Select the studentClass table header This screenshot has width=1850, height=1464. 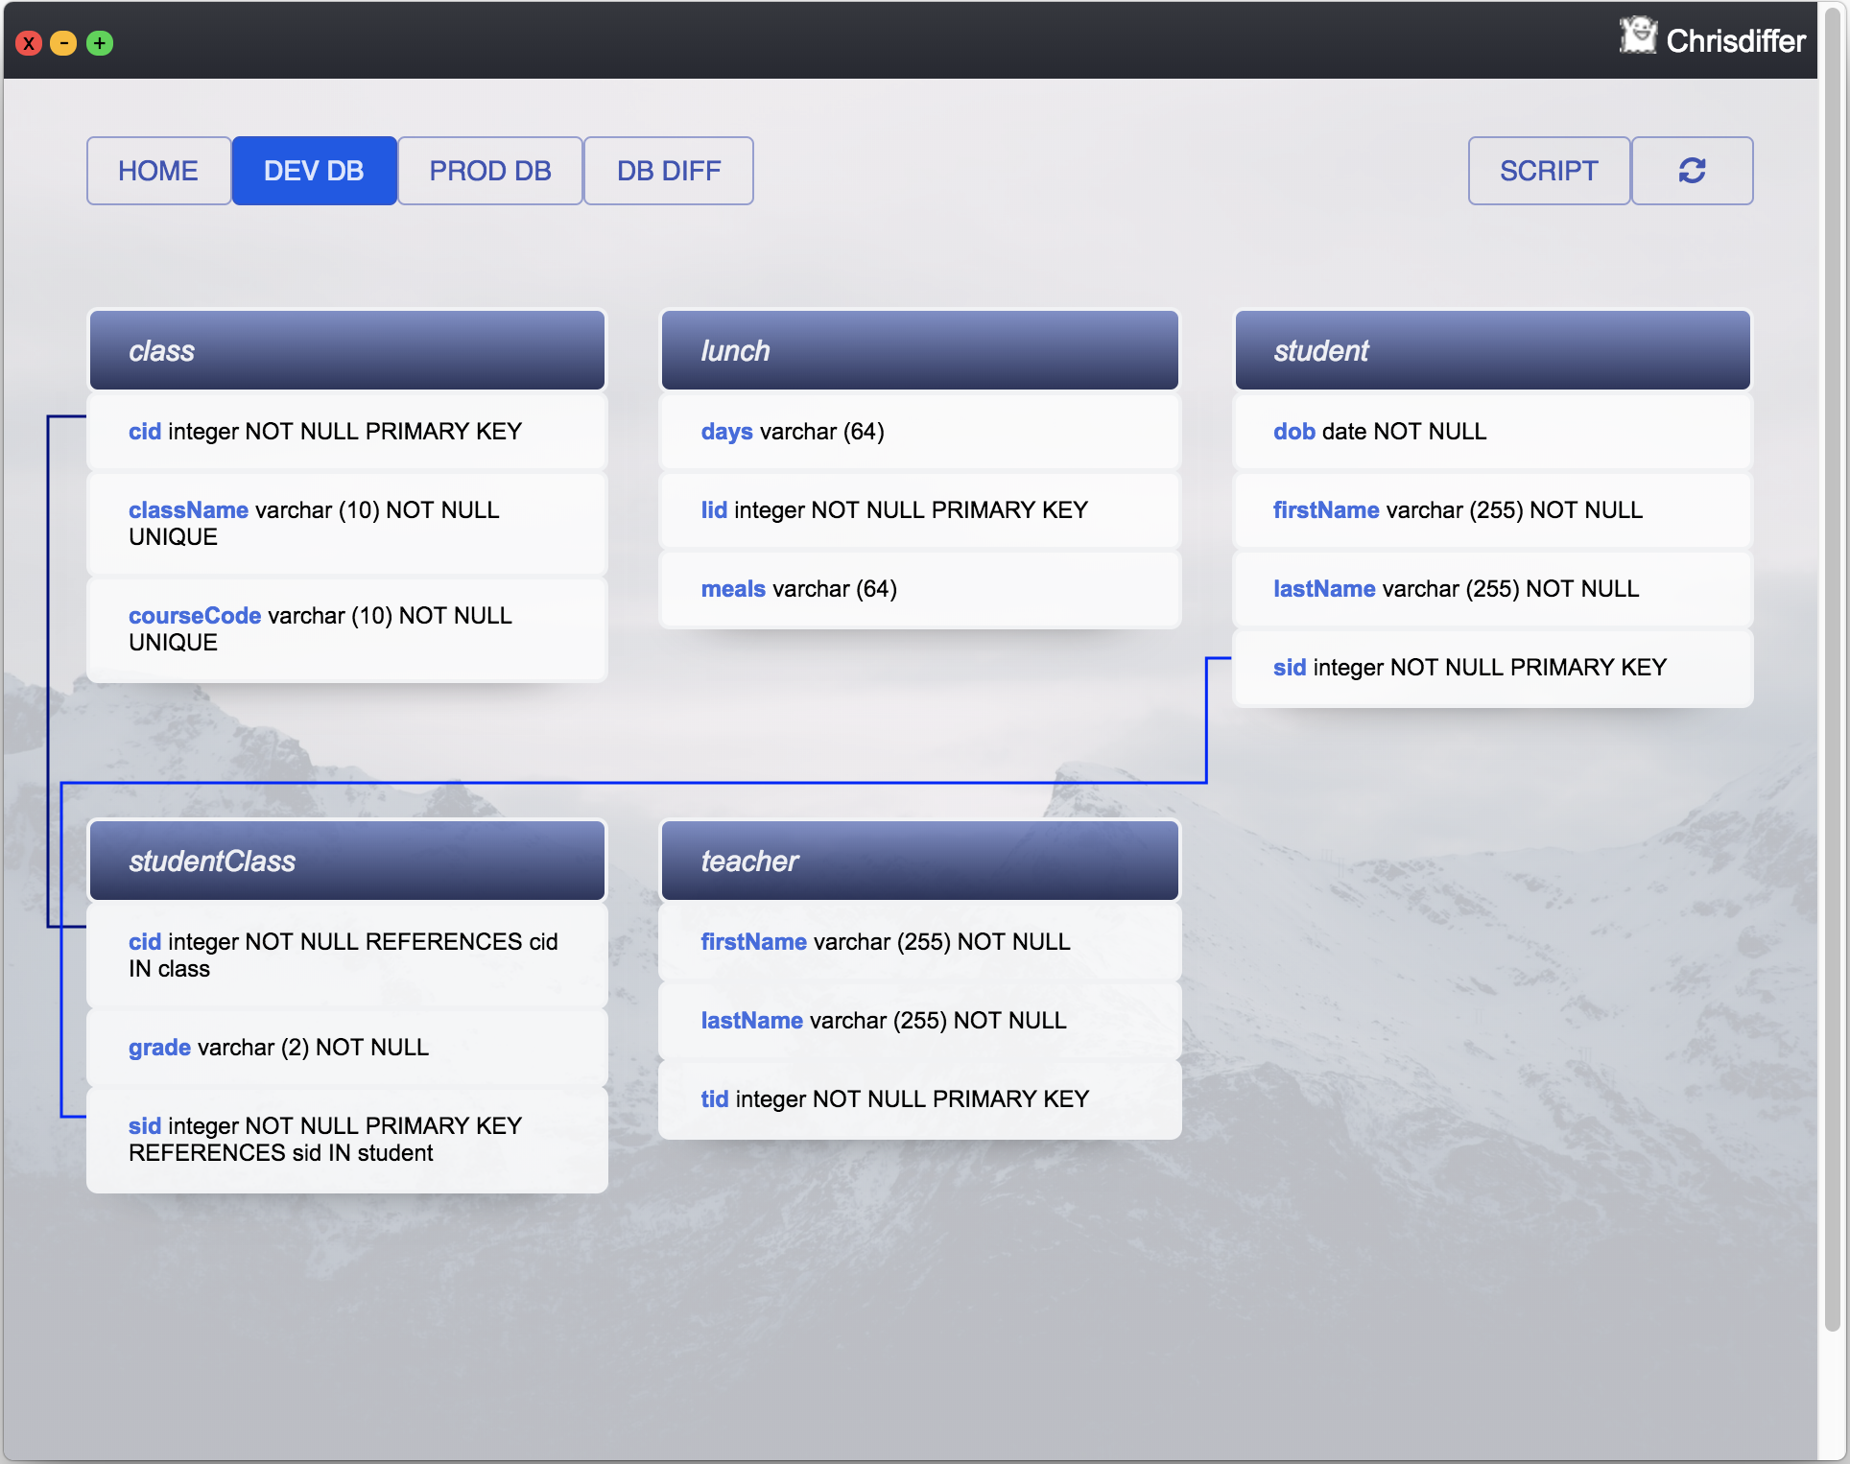point(346,861)
